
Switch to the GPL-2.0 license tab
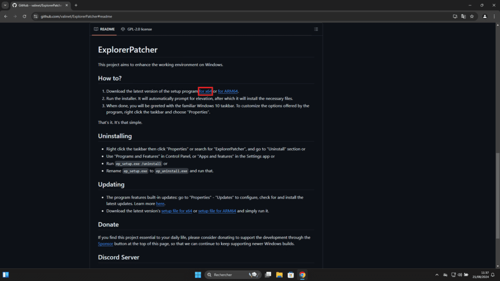click(136, 29)
